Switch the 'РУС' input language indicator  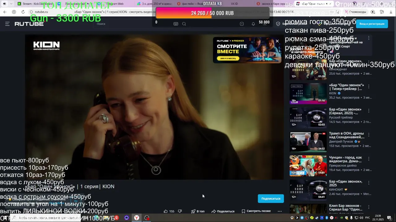pos(368,218)
